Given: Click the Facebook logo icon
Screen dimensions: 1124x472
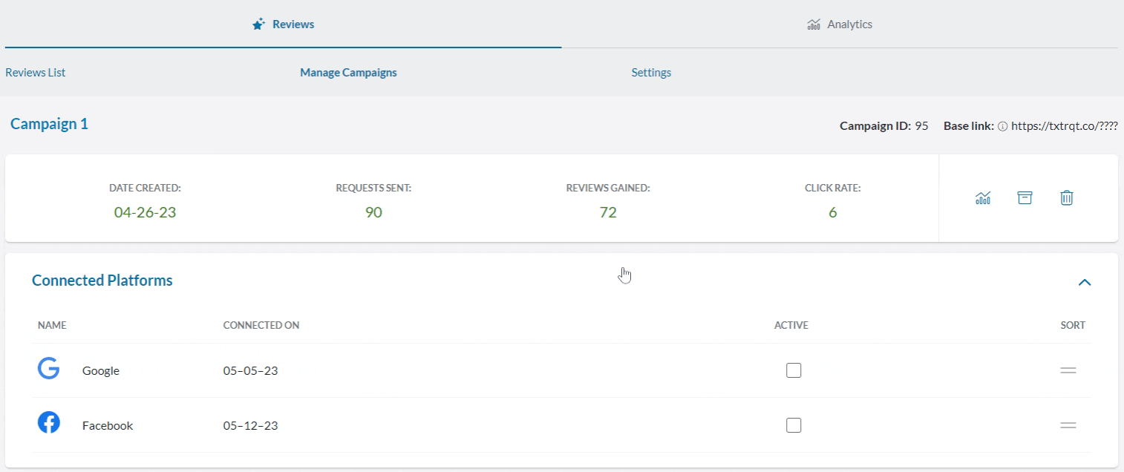Looking at the screenshot, I should [x=49, y=424].
